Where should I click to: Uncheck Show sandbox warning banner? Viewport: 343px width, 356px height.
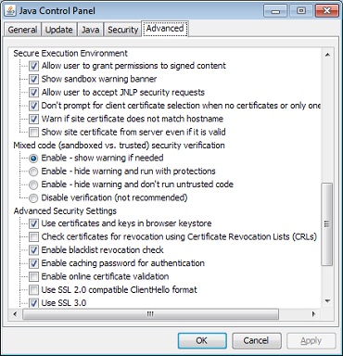[x=33, y=79]
